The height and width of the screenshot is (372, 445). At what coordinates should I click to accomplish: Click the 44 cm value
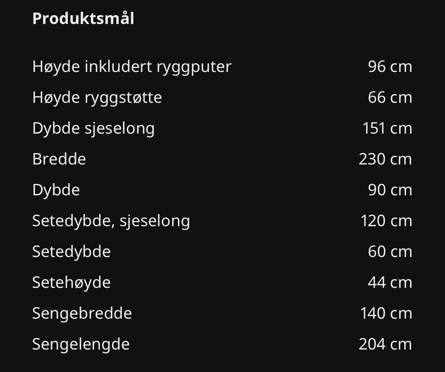[390, 282]
